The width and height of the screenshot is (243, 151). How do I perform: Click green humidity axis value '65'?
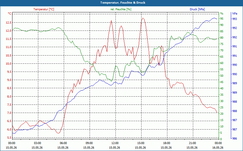(222, 57)
